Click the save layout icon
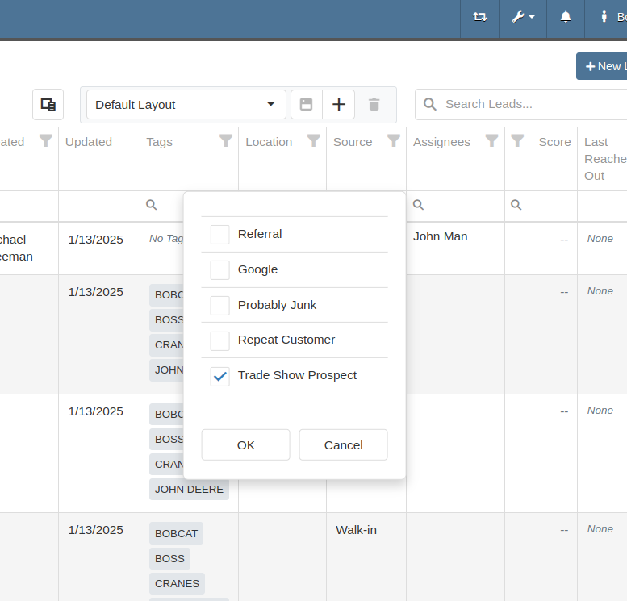The image size is (627, 601). click(x=307, y=104)
